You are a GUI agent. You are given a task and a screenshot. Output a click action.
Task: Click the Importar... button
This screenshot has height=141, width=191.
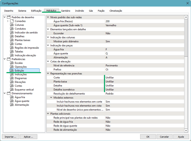[10, 137]
